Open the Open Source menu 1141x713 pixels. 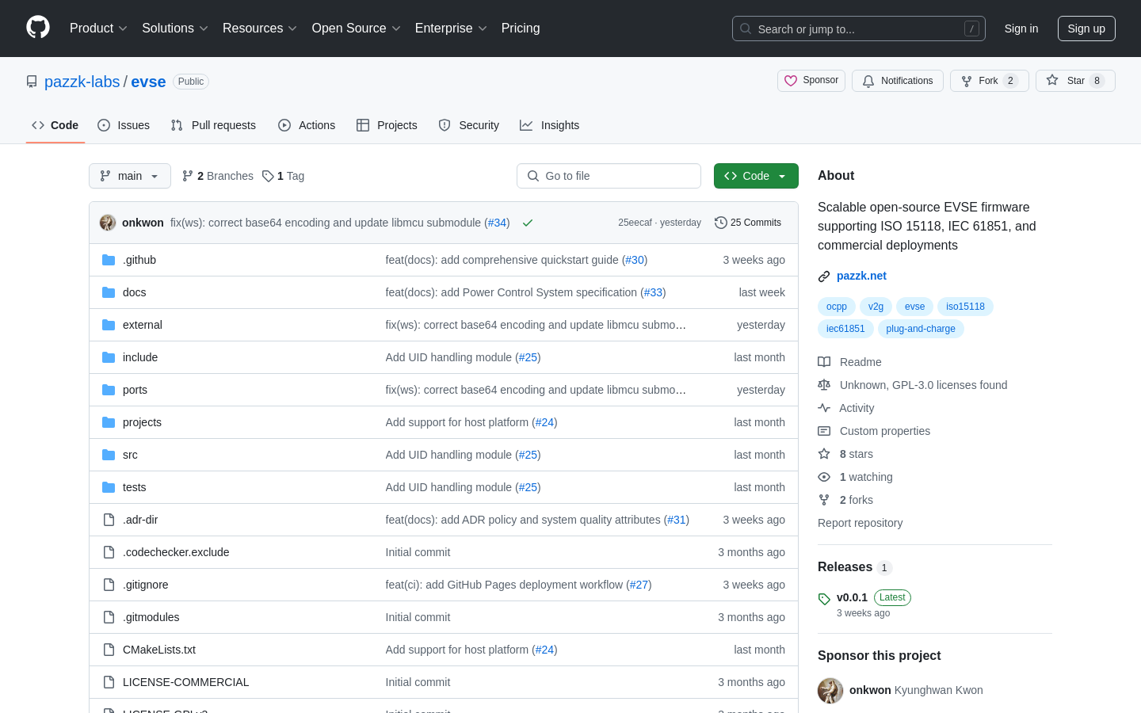(x=357, y=29)
